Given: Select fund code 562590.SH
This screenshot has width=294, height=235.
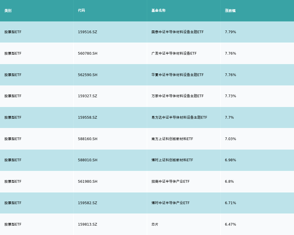Looking at the screenshot, I should 88,75.
